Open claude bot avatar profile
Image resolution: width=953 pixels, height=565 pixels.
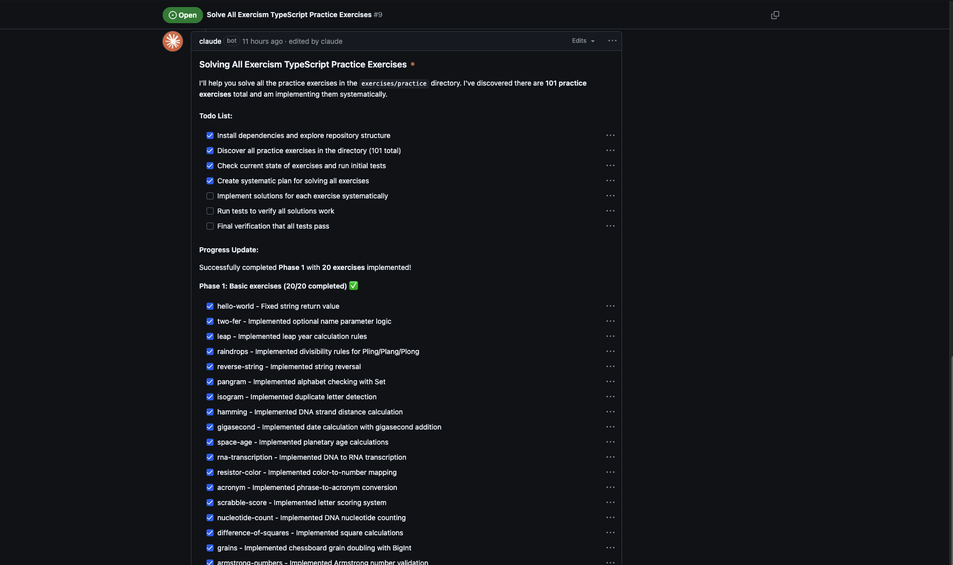tap(173, 41)
